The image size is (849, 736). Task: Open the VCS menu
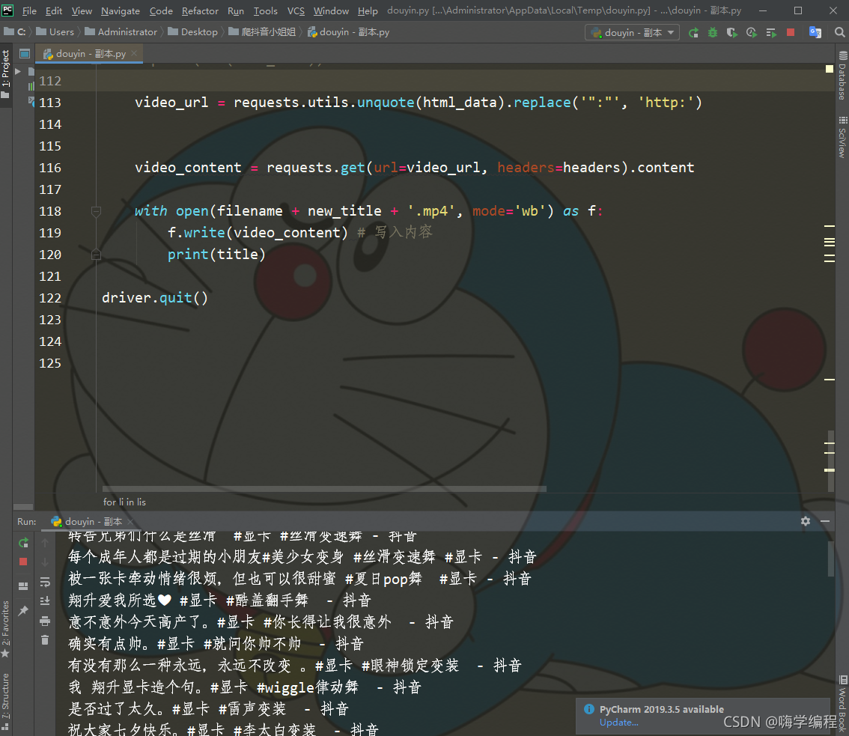click(x=296, y=10)
